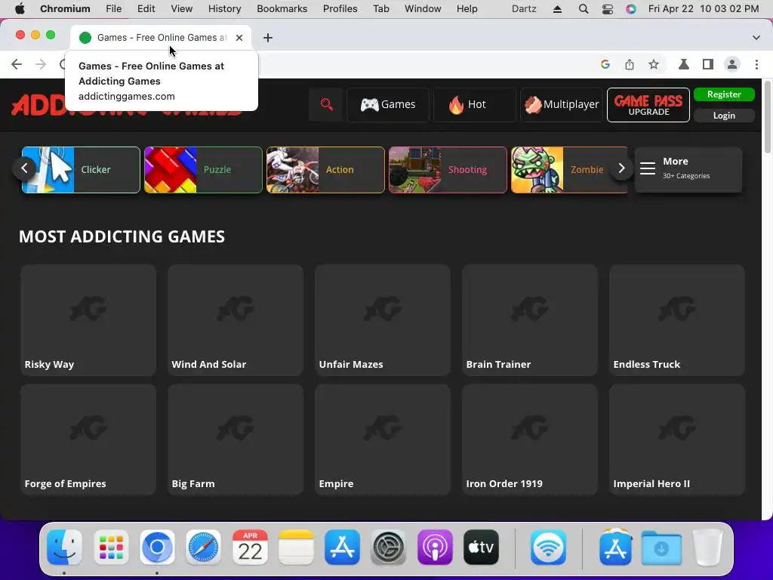Viewport: 773px width, 580px height.
Task: Click the browser forward arrow
Action: [41, 64]
